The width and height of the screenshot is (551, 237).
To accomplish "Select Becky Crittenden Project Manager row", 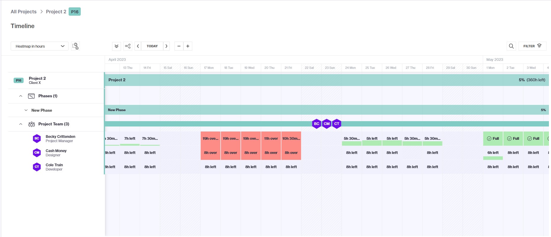I will (56, 139).
